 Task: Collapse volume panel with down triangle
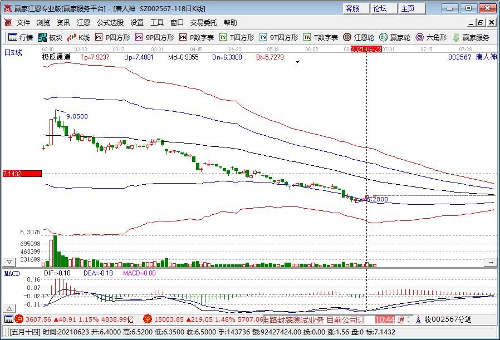coord(9,262)
